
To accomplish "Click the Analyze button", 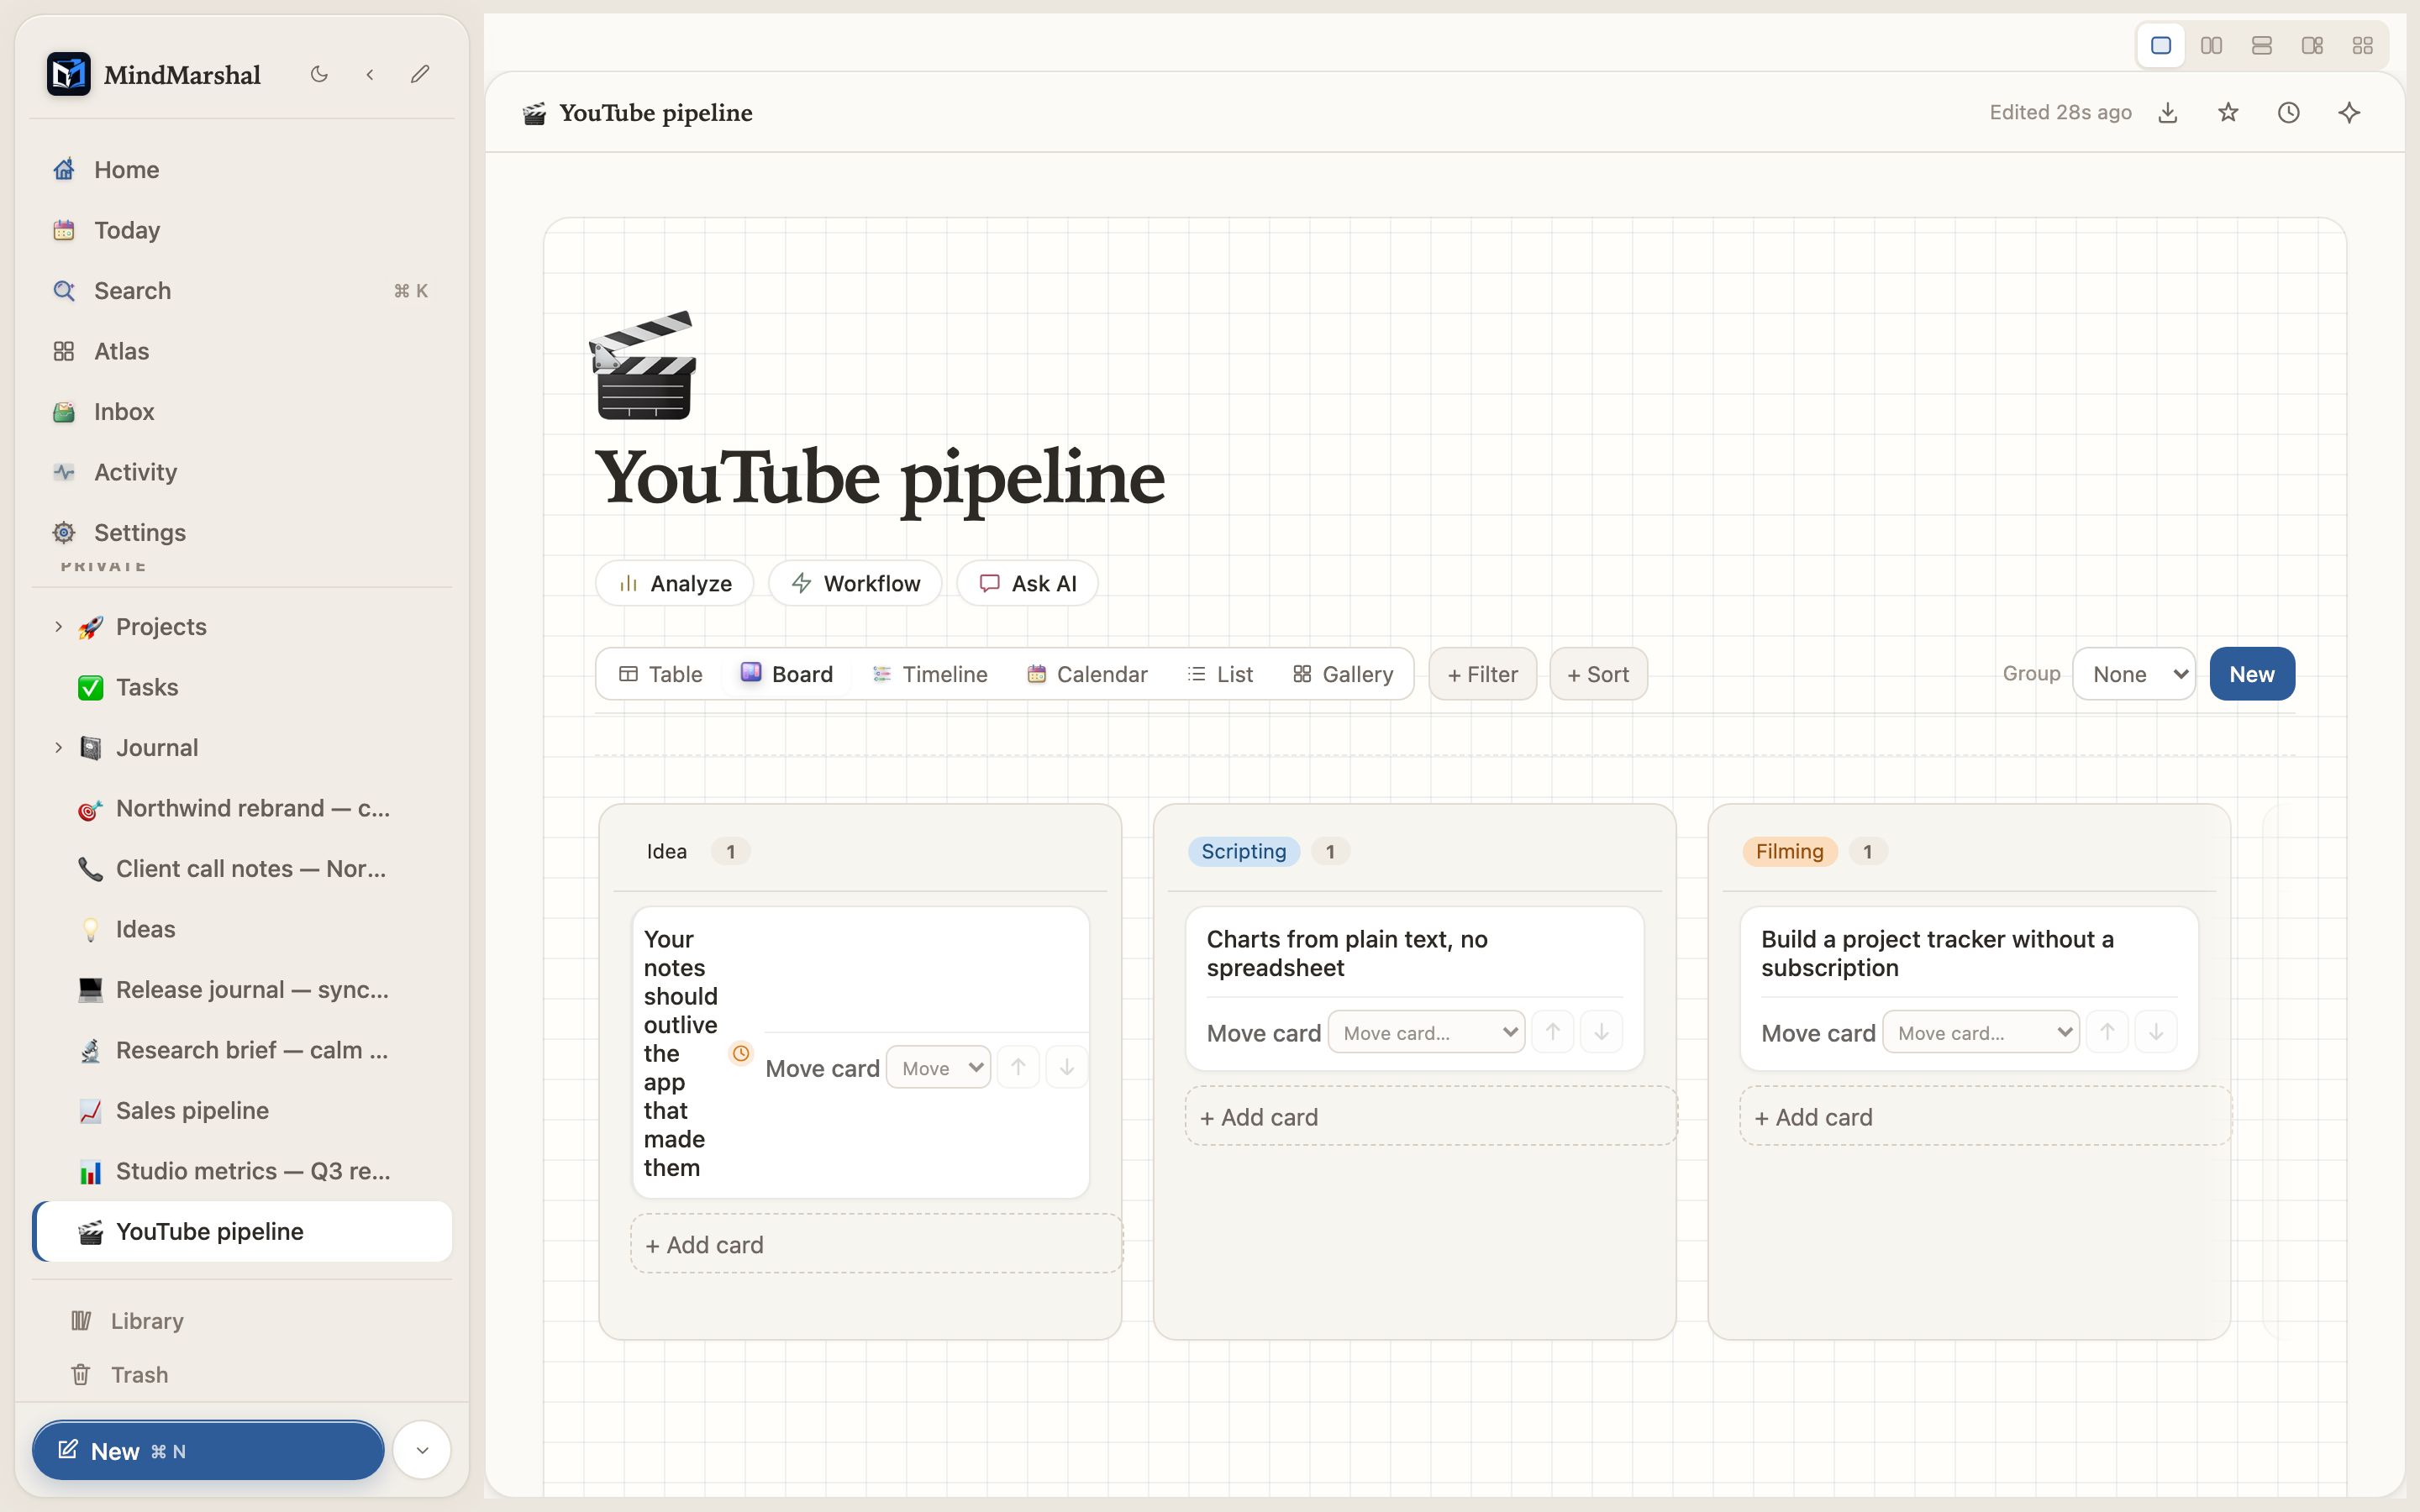I will point(675,584).
